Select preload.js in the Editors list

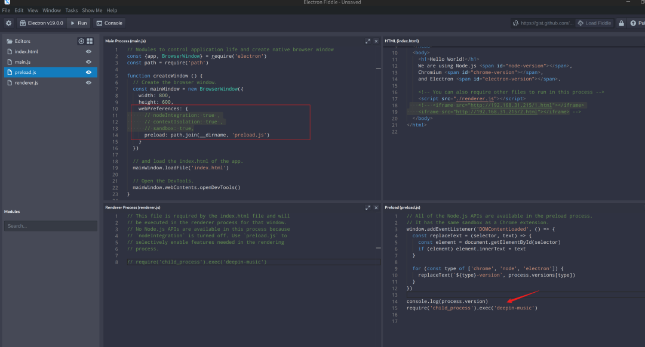coord(26,72)
